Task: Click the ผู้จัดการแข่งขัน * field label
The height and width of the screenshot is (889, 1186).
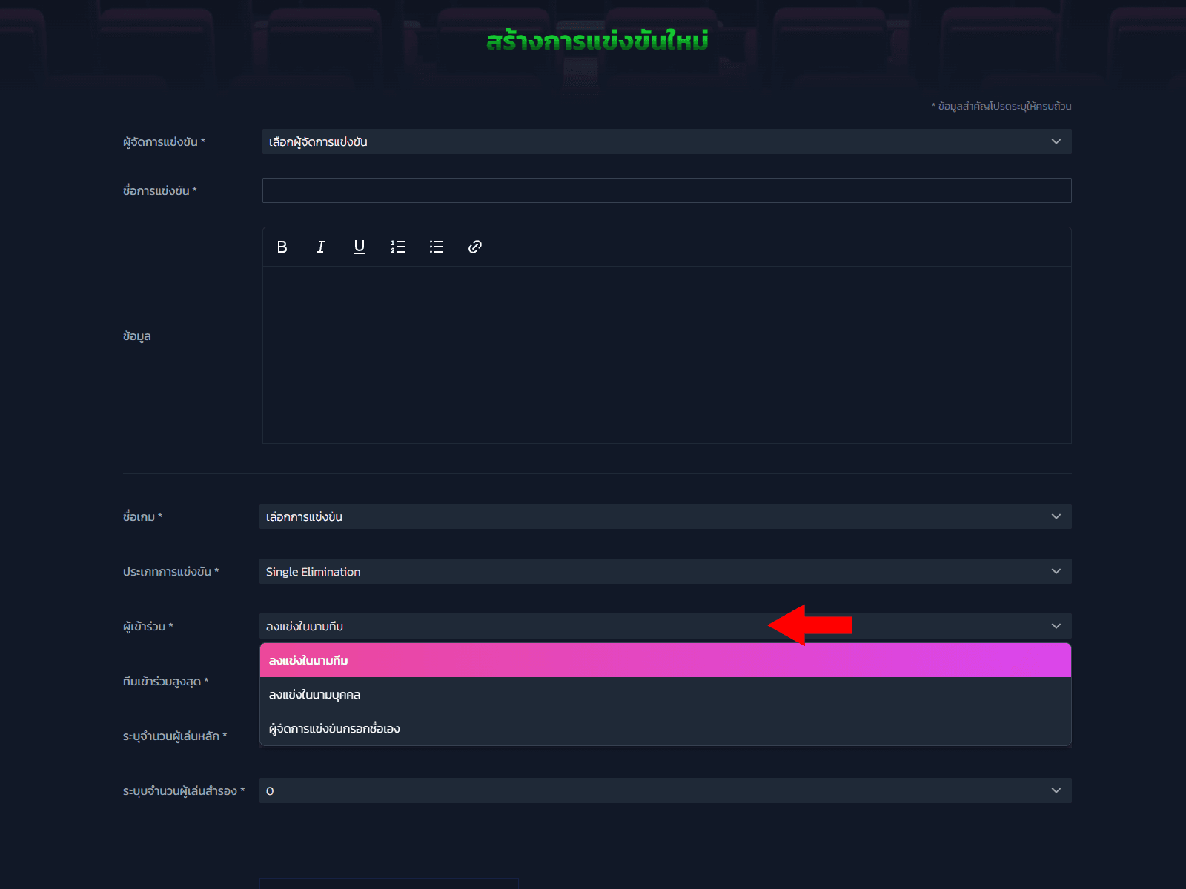Action: click(164, 141)
